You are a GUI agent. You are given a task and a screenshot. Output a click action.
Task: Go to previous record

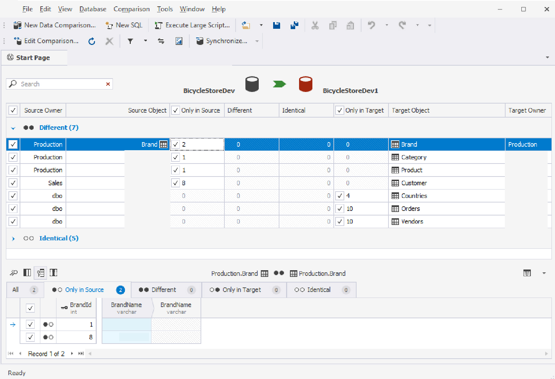20,353
